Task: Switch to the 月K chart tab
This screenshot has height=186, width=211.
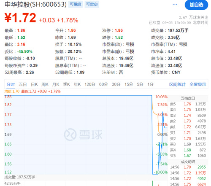Action: pos(56,84)
